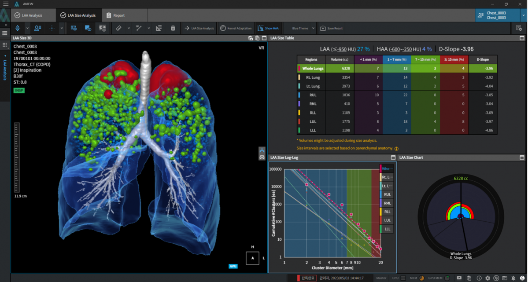Screen dimensions: 528x282
Task: Maximize the LAA Size Table panel
Action: click(522, 38)
